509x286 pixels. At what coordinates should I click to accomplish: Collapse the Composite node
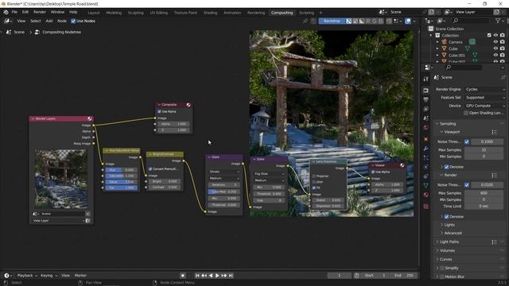(159, 105)
